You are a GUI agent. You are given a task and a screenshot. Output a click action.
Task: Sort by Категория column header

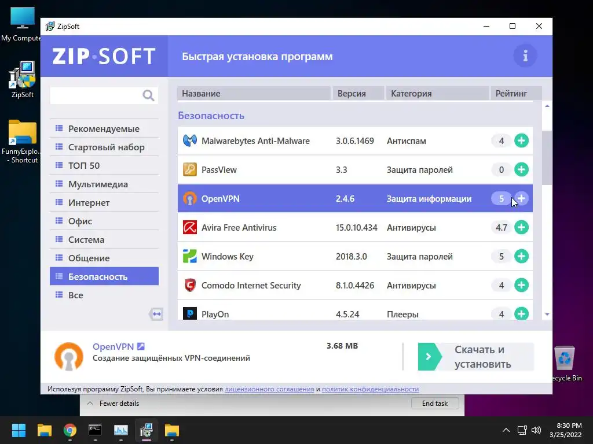coord(437,93)
